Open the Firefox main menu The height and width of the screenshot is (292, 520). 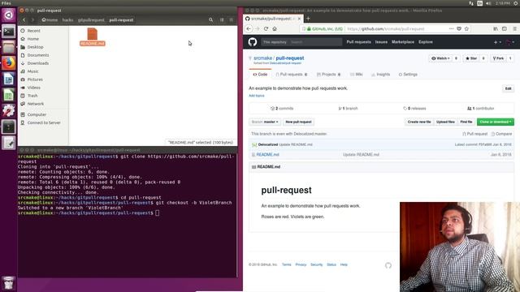pyautogui.click(x=514, y=29)
